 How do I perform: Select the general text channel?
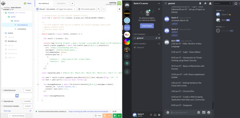[147, 38]
